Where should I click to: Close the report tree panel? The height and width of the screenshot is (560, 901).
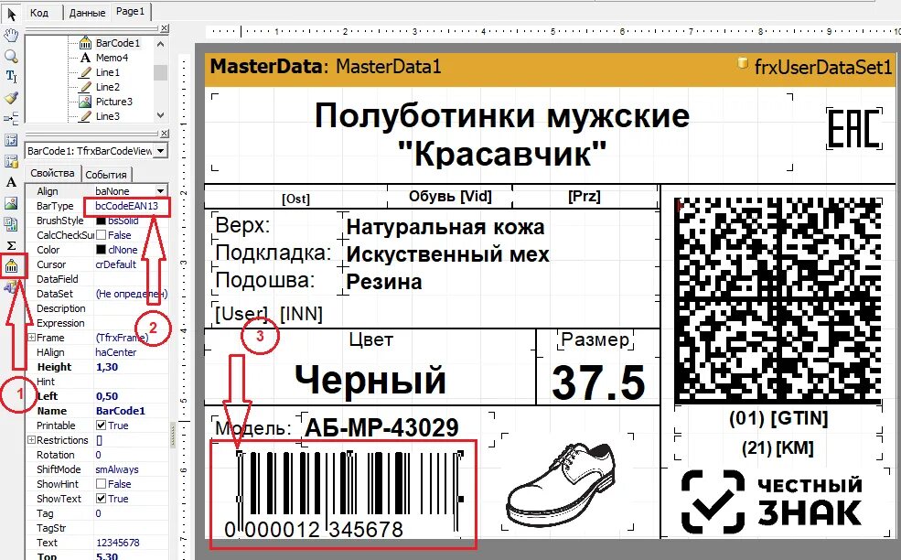click(165, 27)
